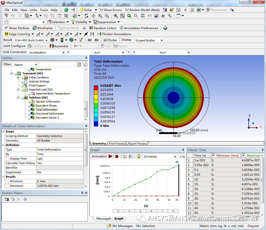Open the Scoped Bodies display dropdown
Screen dimensions: 266x230
[162, 40]
